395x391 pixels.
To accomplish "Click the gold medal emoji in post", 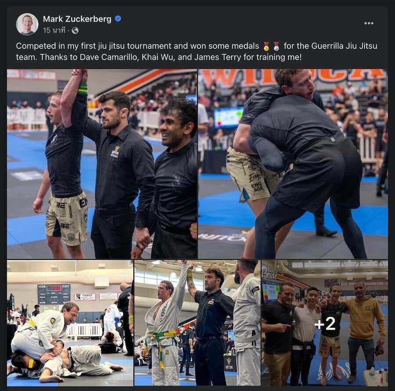I will 266,46.
